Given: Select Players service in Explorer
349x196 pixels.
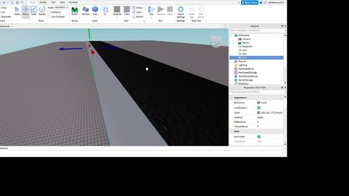Looking at the screenshot, I should click(242, 62).
